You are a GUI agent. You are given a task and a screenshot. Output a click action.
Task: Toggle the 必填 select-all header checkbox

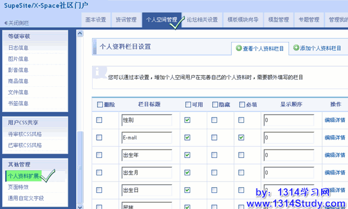pyautogui.click(x=242, y=105)
